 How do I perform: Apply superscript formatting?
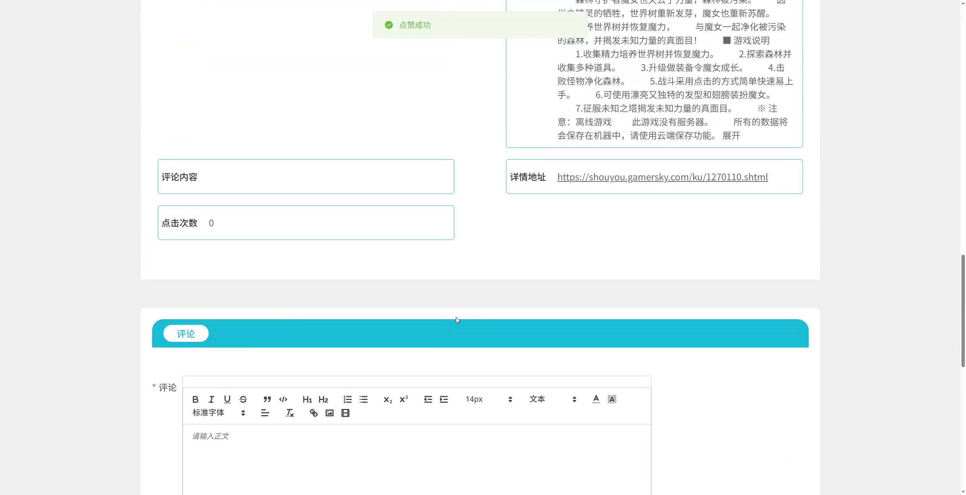point(404,399)
